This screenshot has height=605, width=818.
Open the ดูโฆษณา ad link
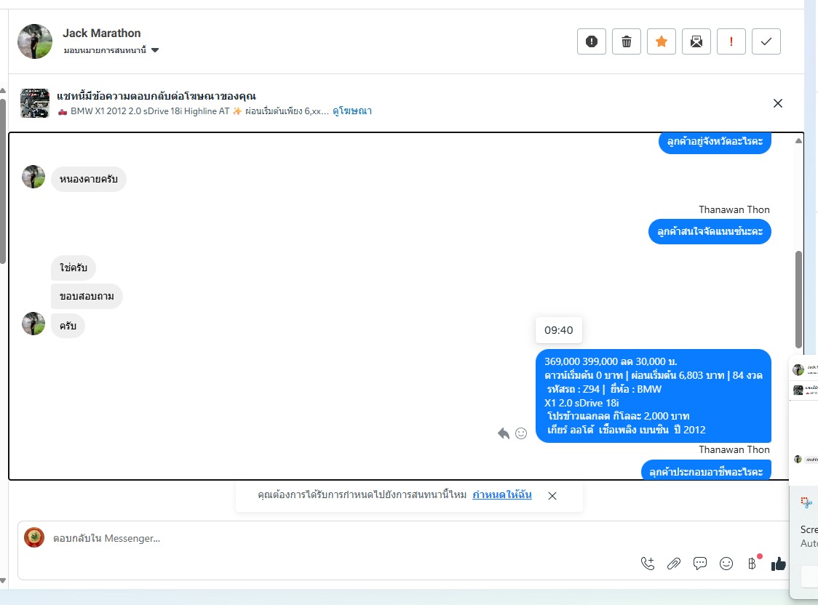[352, 111]
